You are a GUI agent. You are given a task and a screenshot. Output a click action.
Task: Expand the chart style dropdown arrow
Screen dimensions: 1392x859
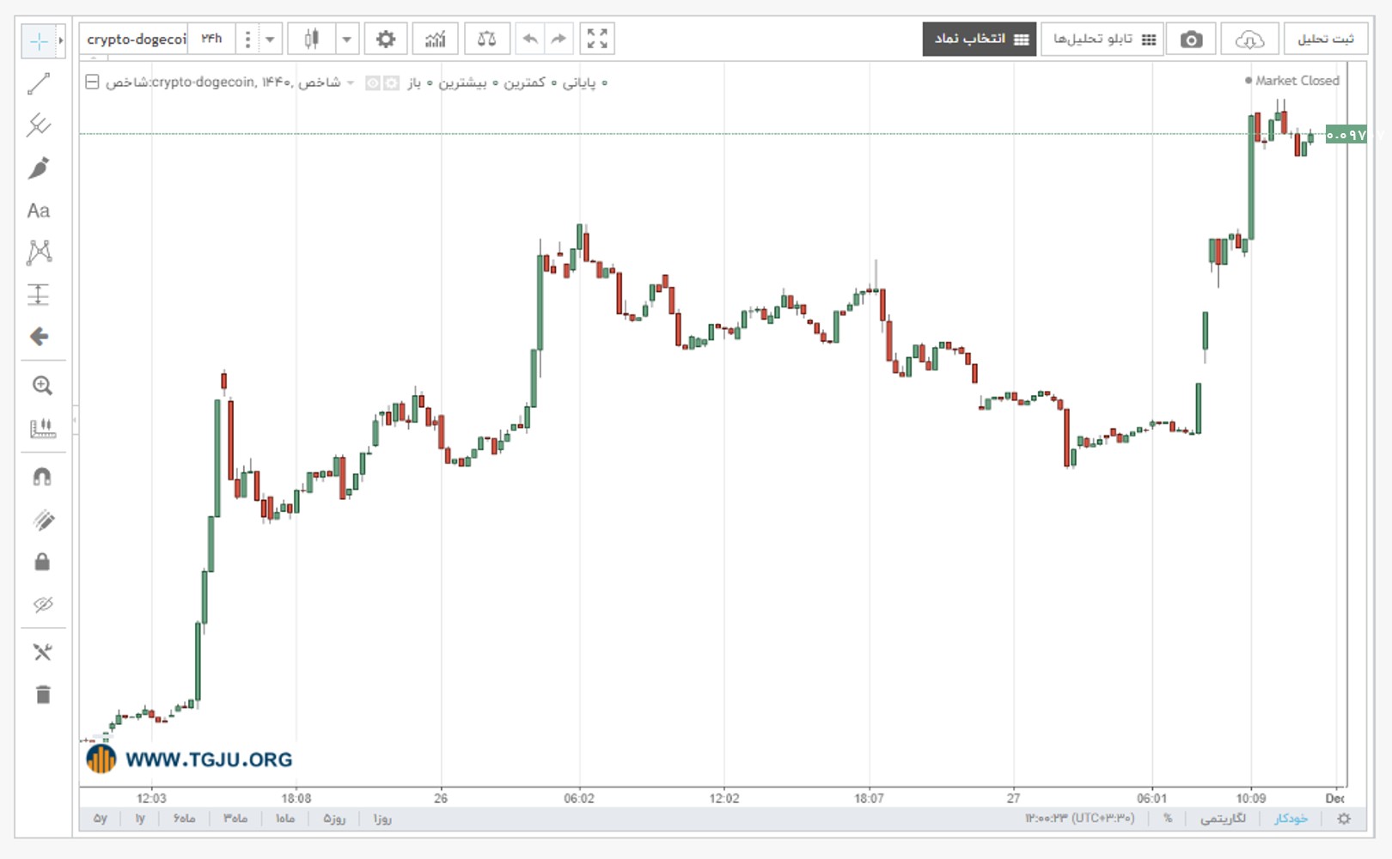pyautogui.click(x=346, y=39)
